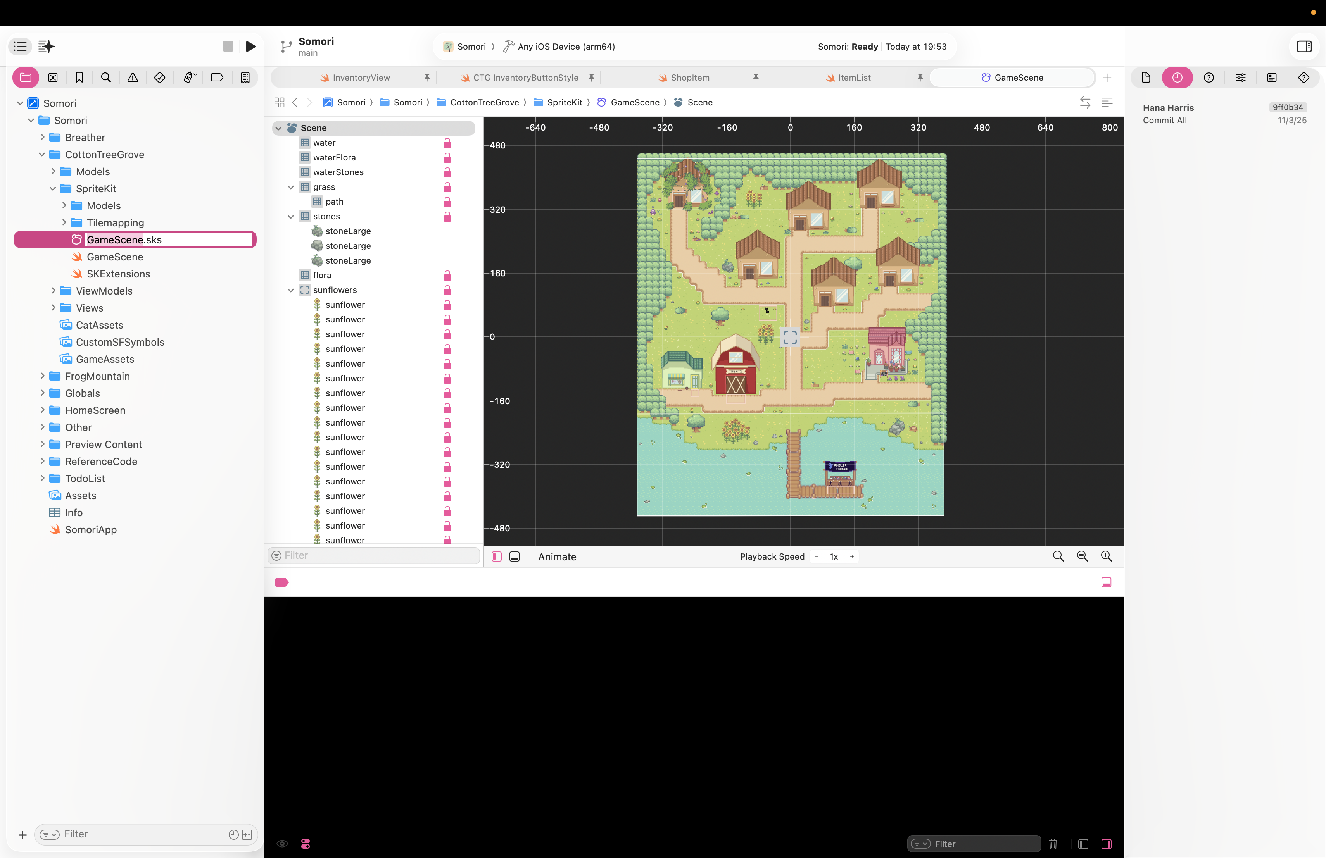
Task: Unlock the waterFlora node lock
Action: point(447,158)
